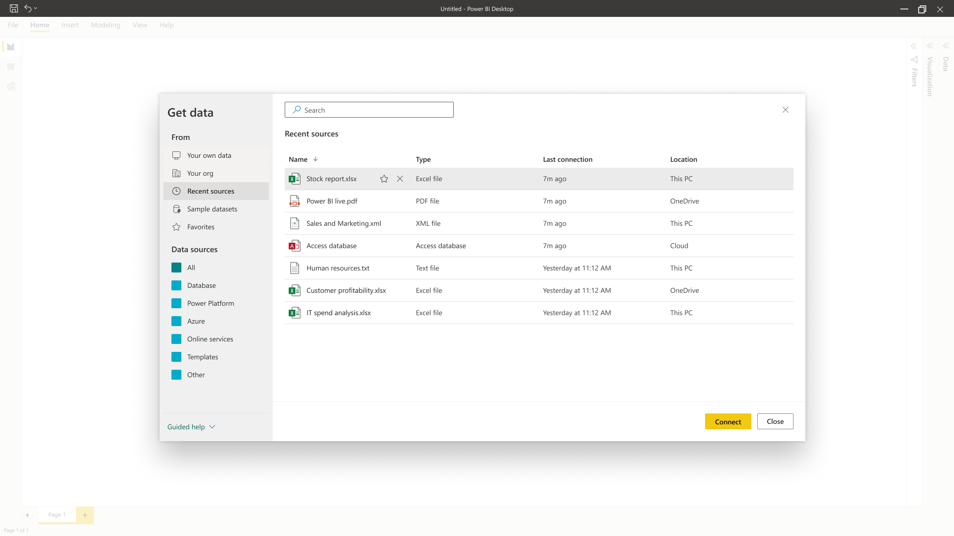
Task: Open Report view from left sidebar
Action: [11, 47]
